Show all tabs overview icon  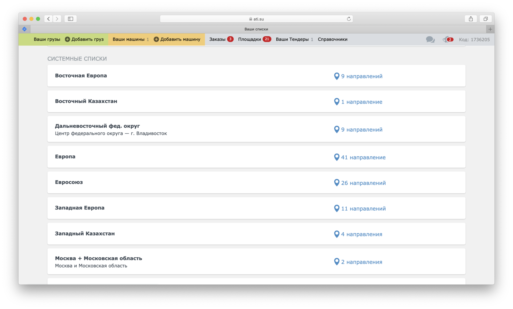pos(486,19)
